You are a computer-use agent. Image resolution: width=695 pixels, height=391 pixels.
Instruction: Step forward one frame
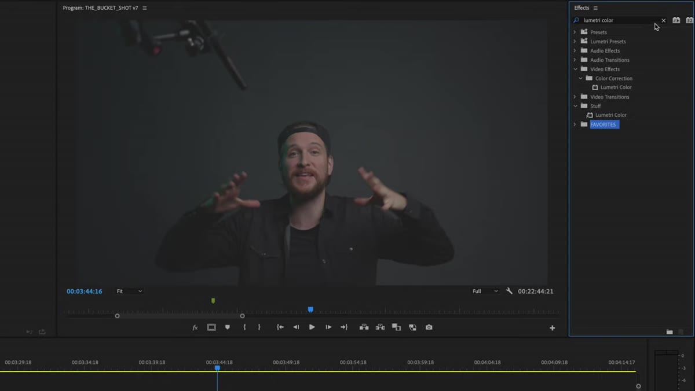328,327
